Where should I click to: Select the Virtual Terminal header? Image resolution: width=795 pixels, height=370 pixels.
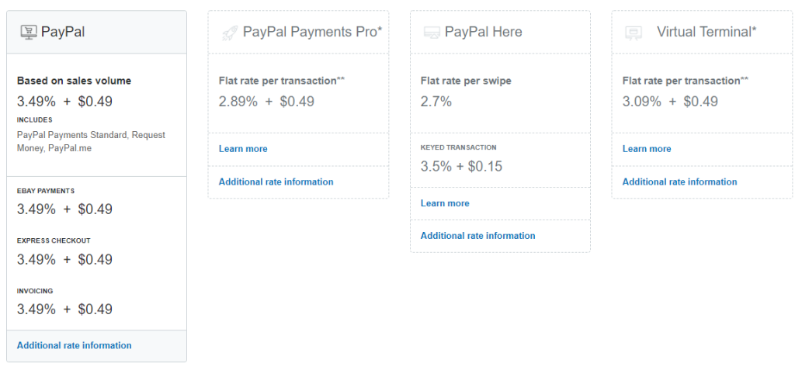(702, 32)
